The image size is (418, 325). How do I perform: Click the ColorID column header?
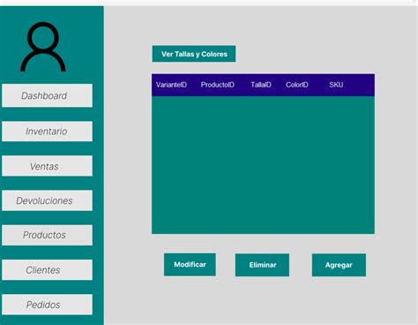point(297,85)
